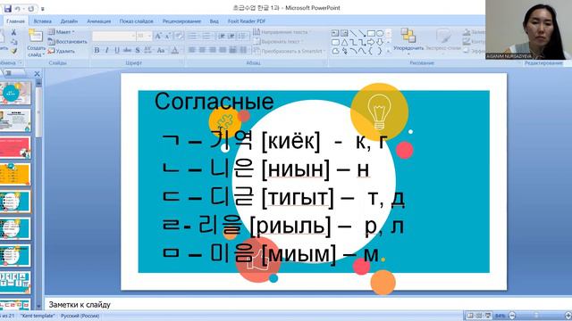Viewport: 572px width, 321px height.
Task: Open the font size combo box
Action: 144,36
